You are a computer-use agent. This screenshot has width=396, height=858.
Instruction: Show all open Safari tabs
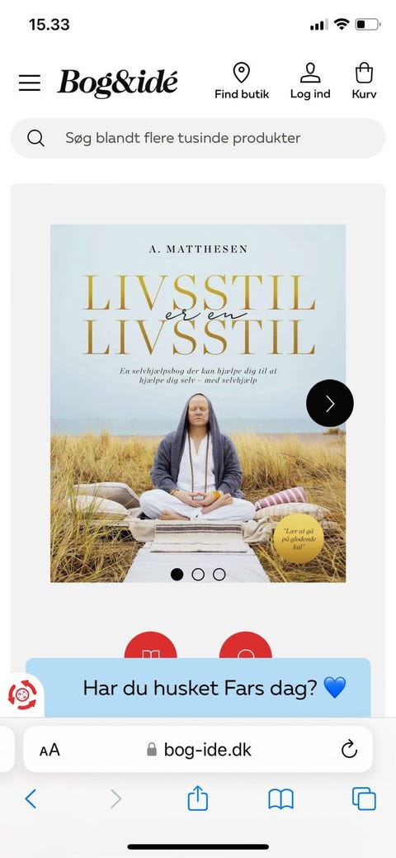[365, 799]
